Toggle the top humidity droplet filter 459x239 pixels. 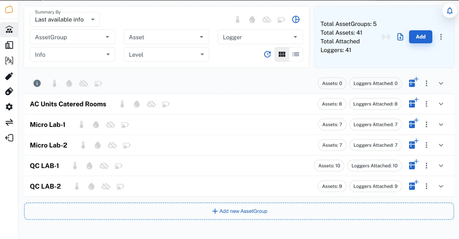[252, 19]
